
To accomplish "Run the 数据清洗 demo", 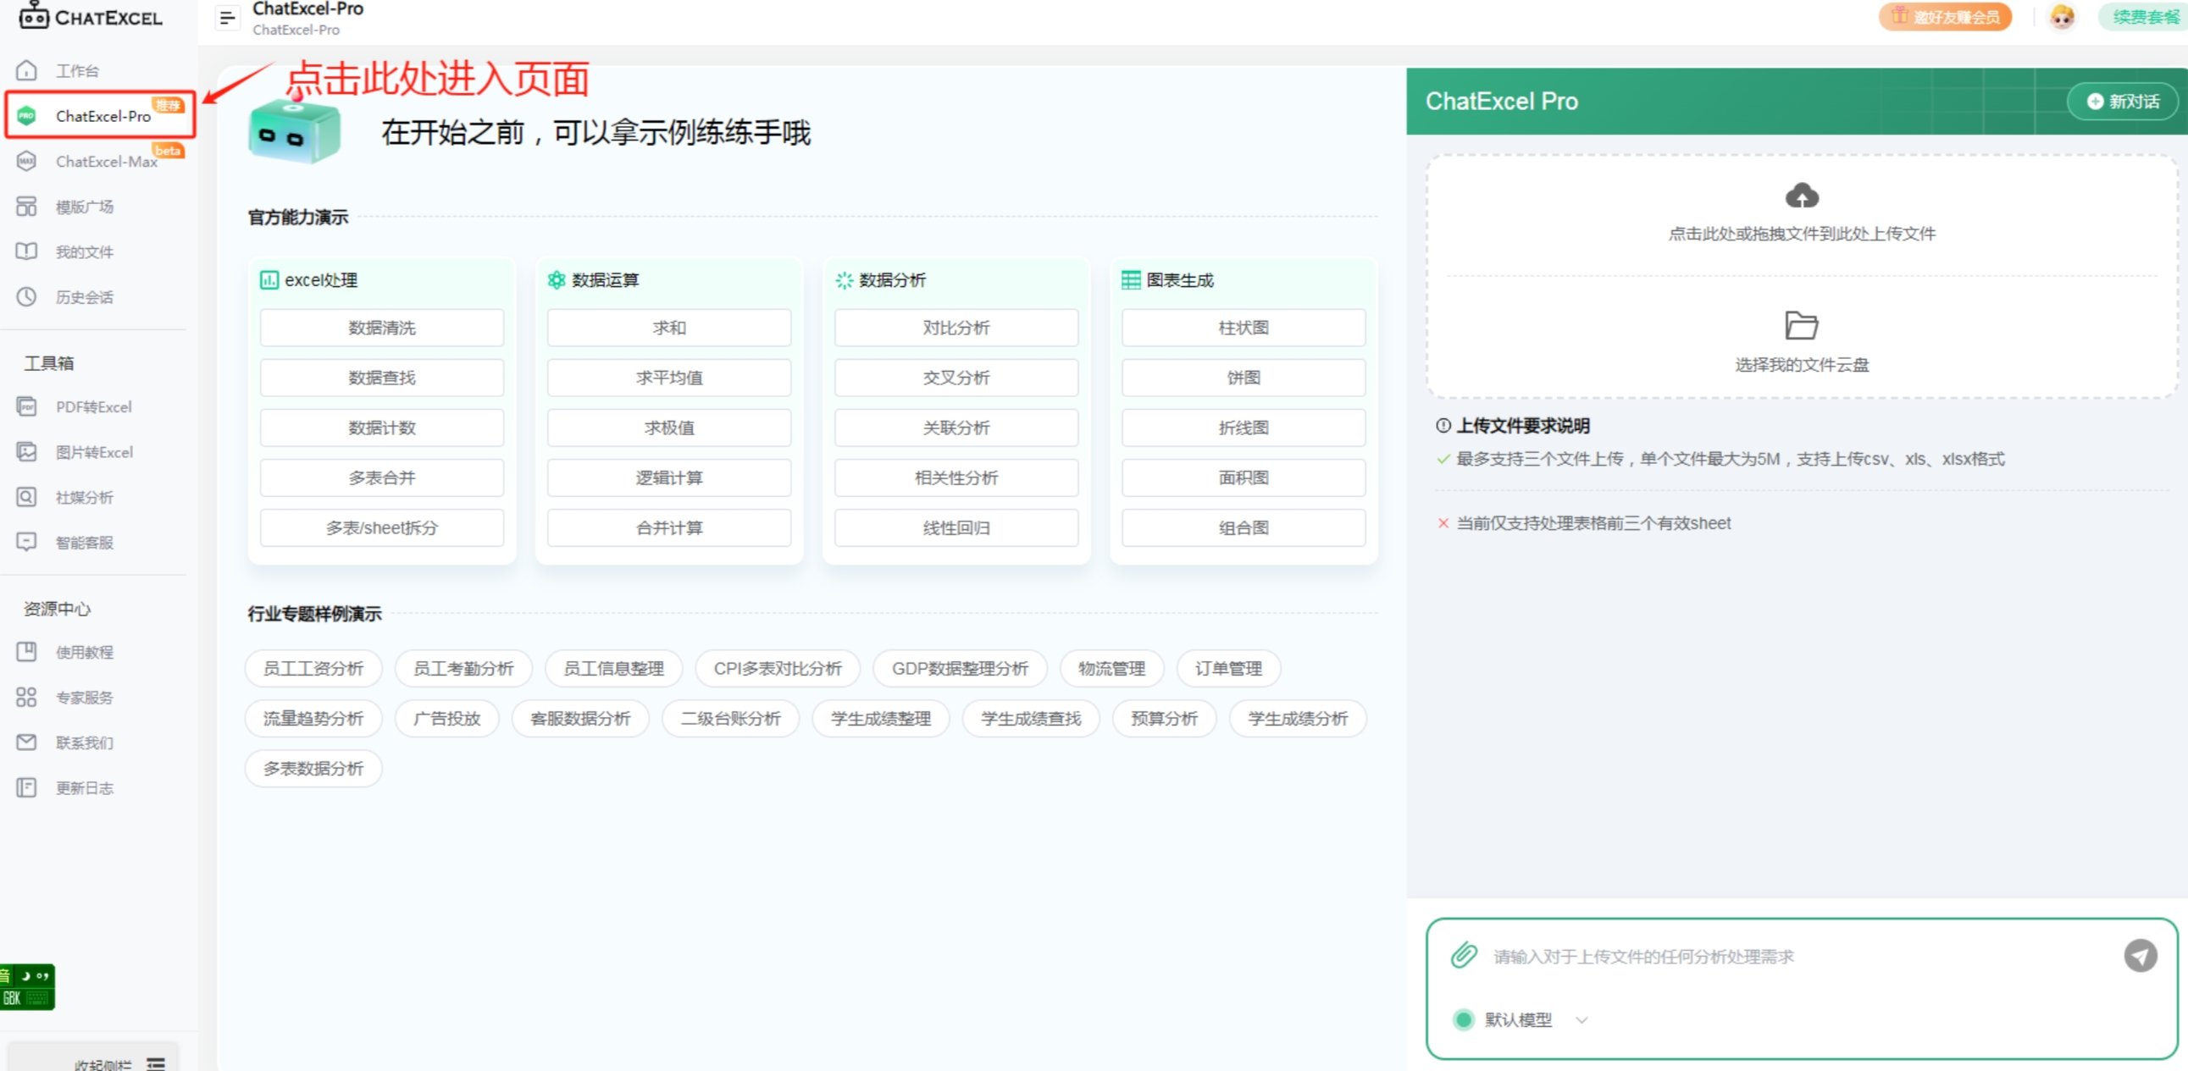I will 381,328.
